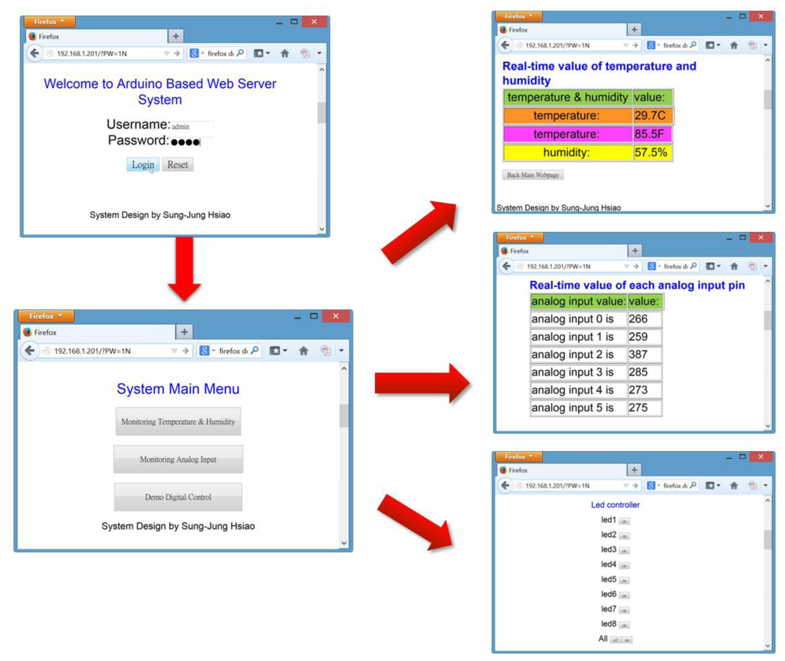The image size is (785, 661).
Task: Open new tab in login window
Action: [x=176, y=36]
